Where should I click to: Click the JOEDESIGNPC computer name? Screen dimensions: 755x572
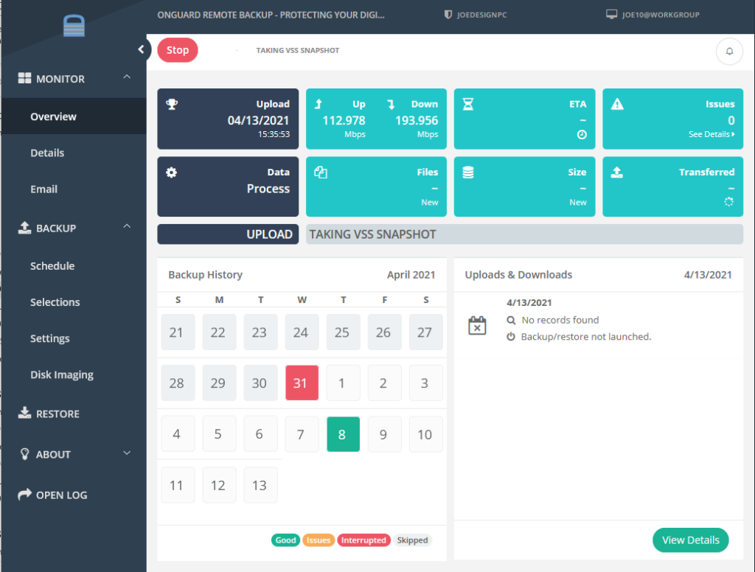tap(482, 15)
